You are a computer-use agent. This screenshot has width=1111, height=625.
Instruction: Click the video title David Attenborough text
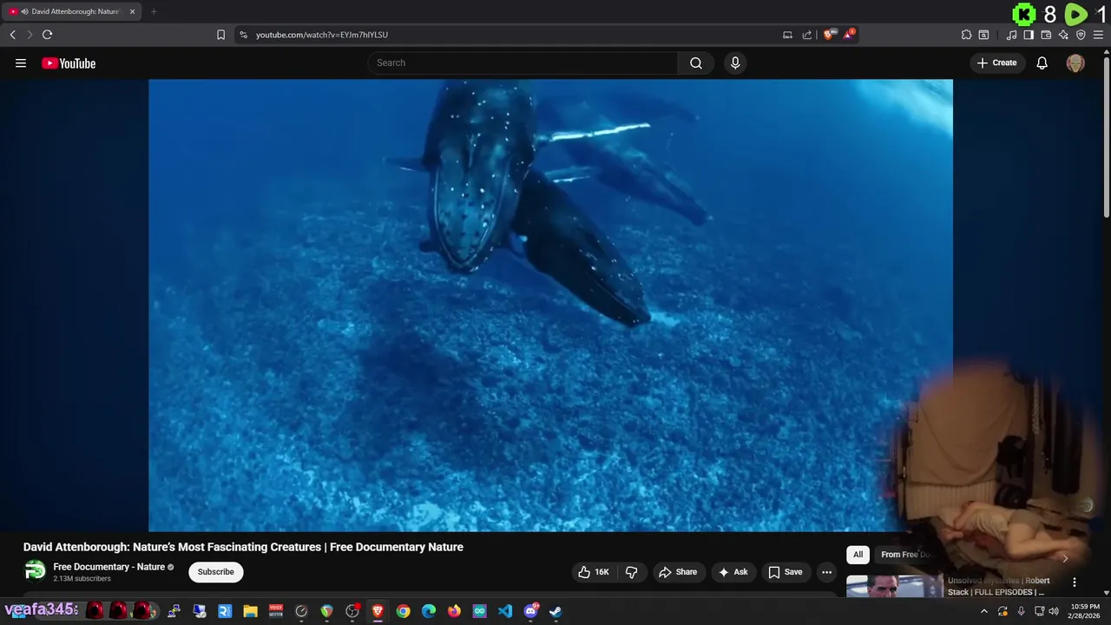click(243, 547)
